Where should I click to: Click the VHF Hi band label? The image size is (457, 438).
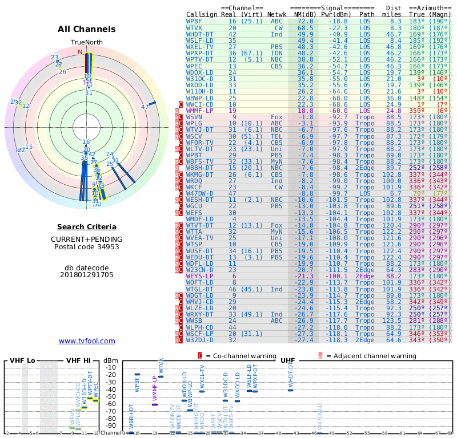tap(79, 360)
